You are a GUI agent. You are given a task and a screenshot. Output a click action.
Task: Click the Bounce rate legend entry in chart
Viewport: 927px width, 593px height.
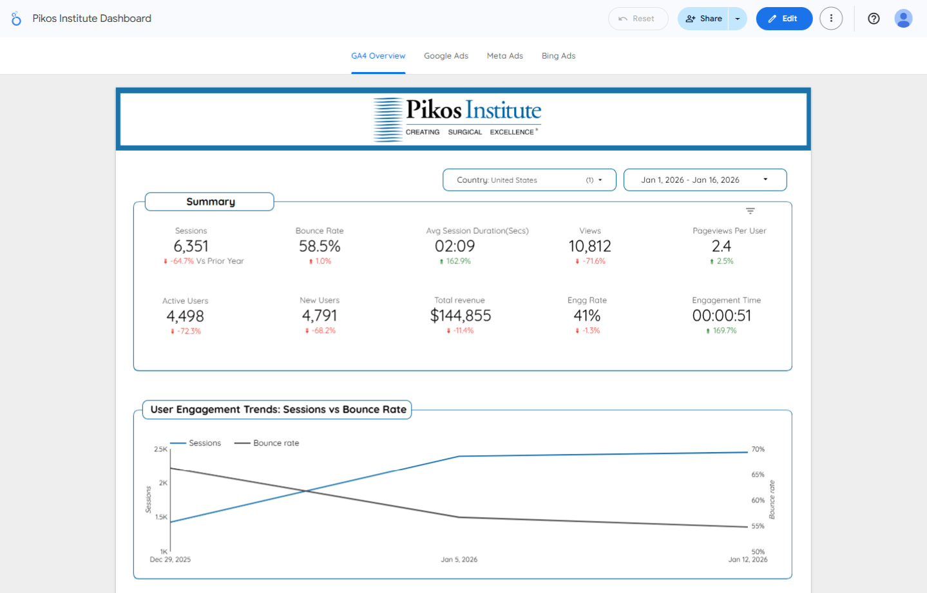click(x=267, y=443)
